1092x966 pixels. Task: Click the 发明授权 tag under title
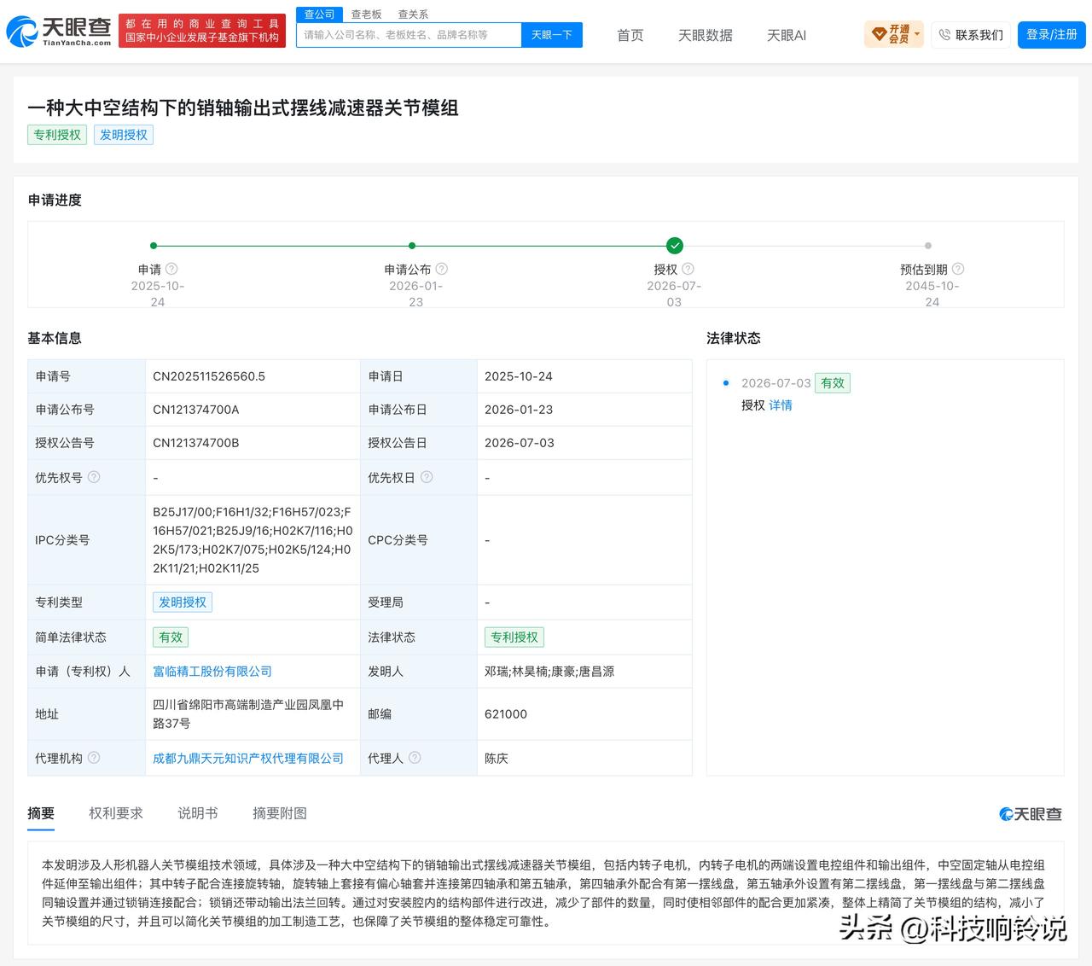124,135
